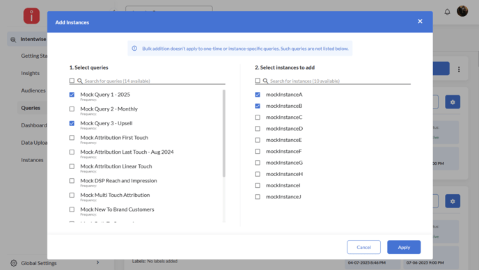Toggle select-all instances checkbox
The height and width of the screenshot is (270, 479).
[x=258, y=81]
